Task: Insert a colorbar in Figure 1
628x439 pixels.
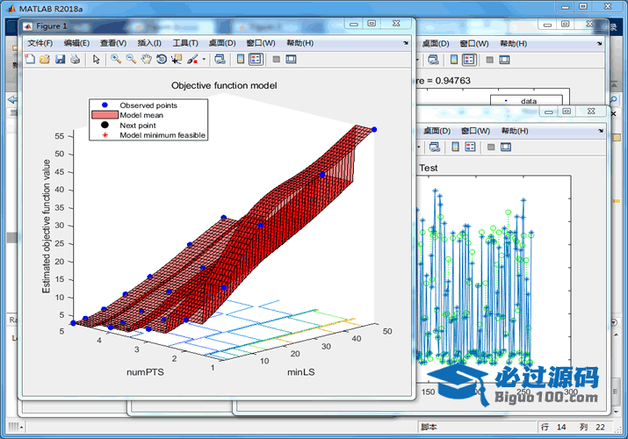Action: click(x=241, y=59)
